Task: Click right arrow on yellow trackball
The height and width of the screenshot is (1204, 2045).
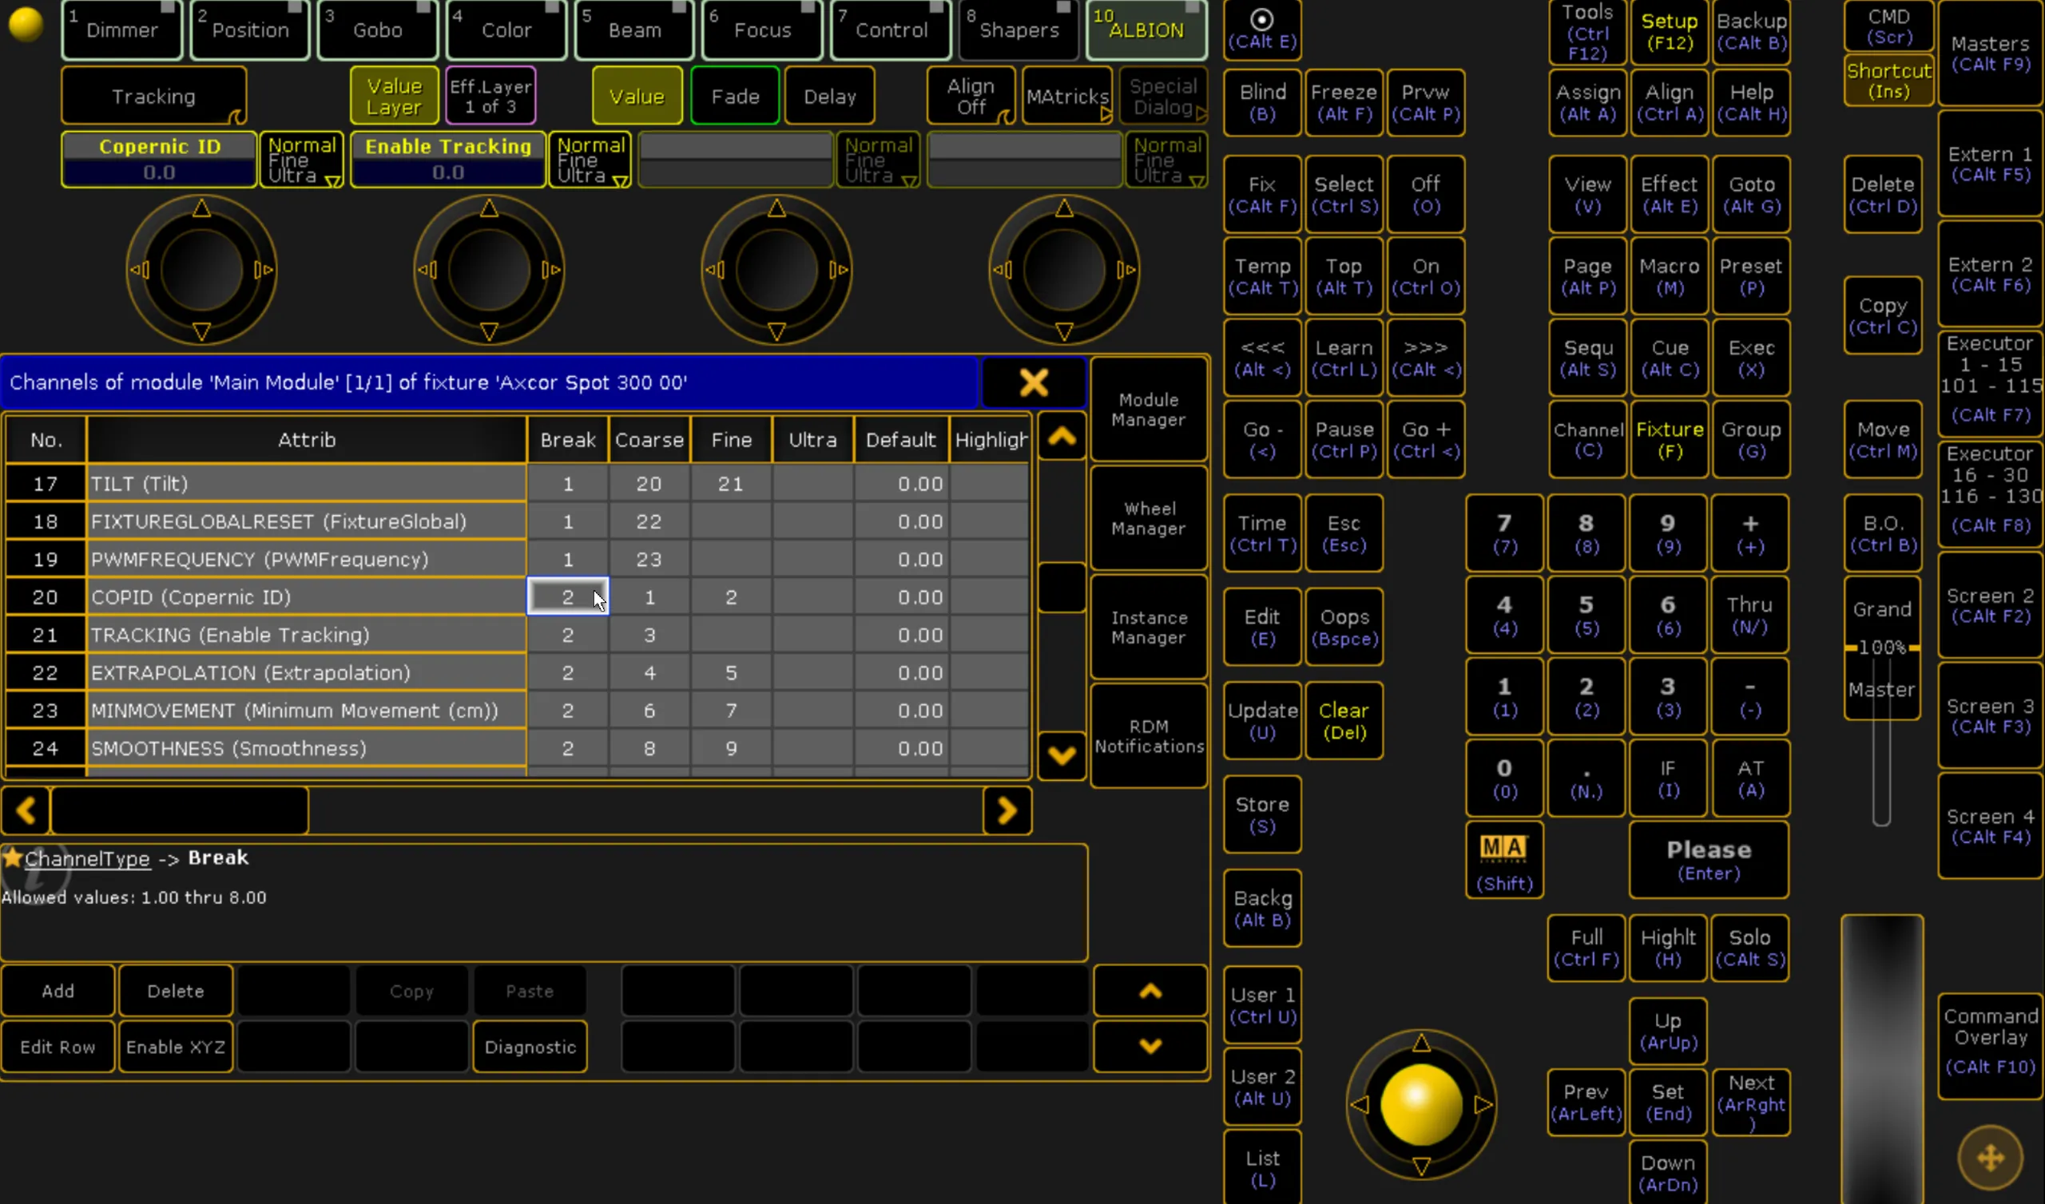Action: [1483, 1104]
